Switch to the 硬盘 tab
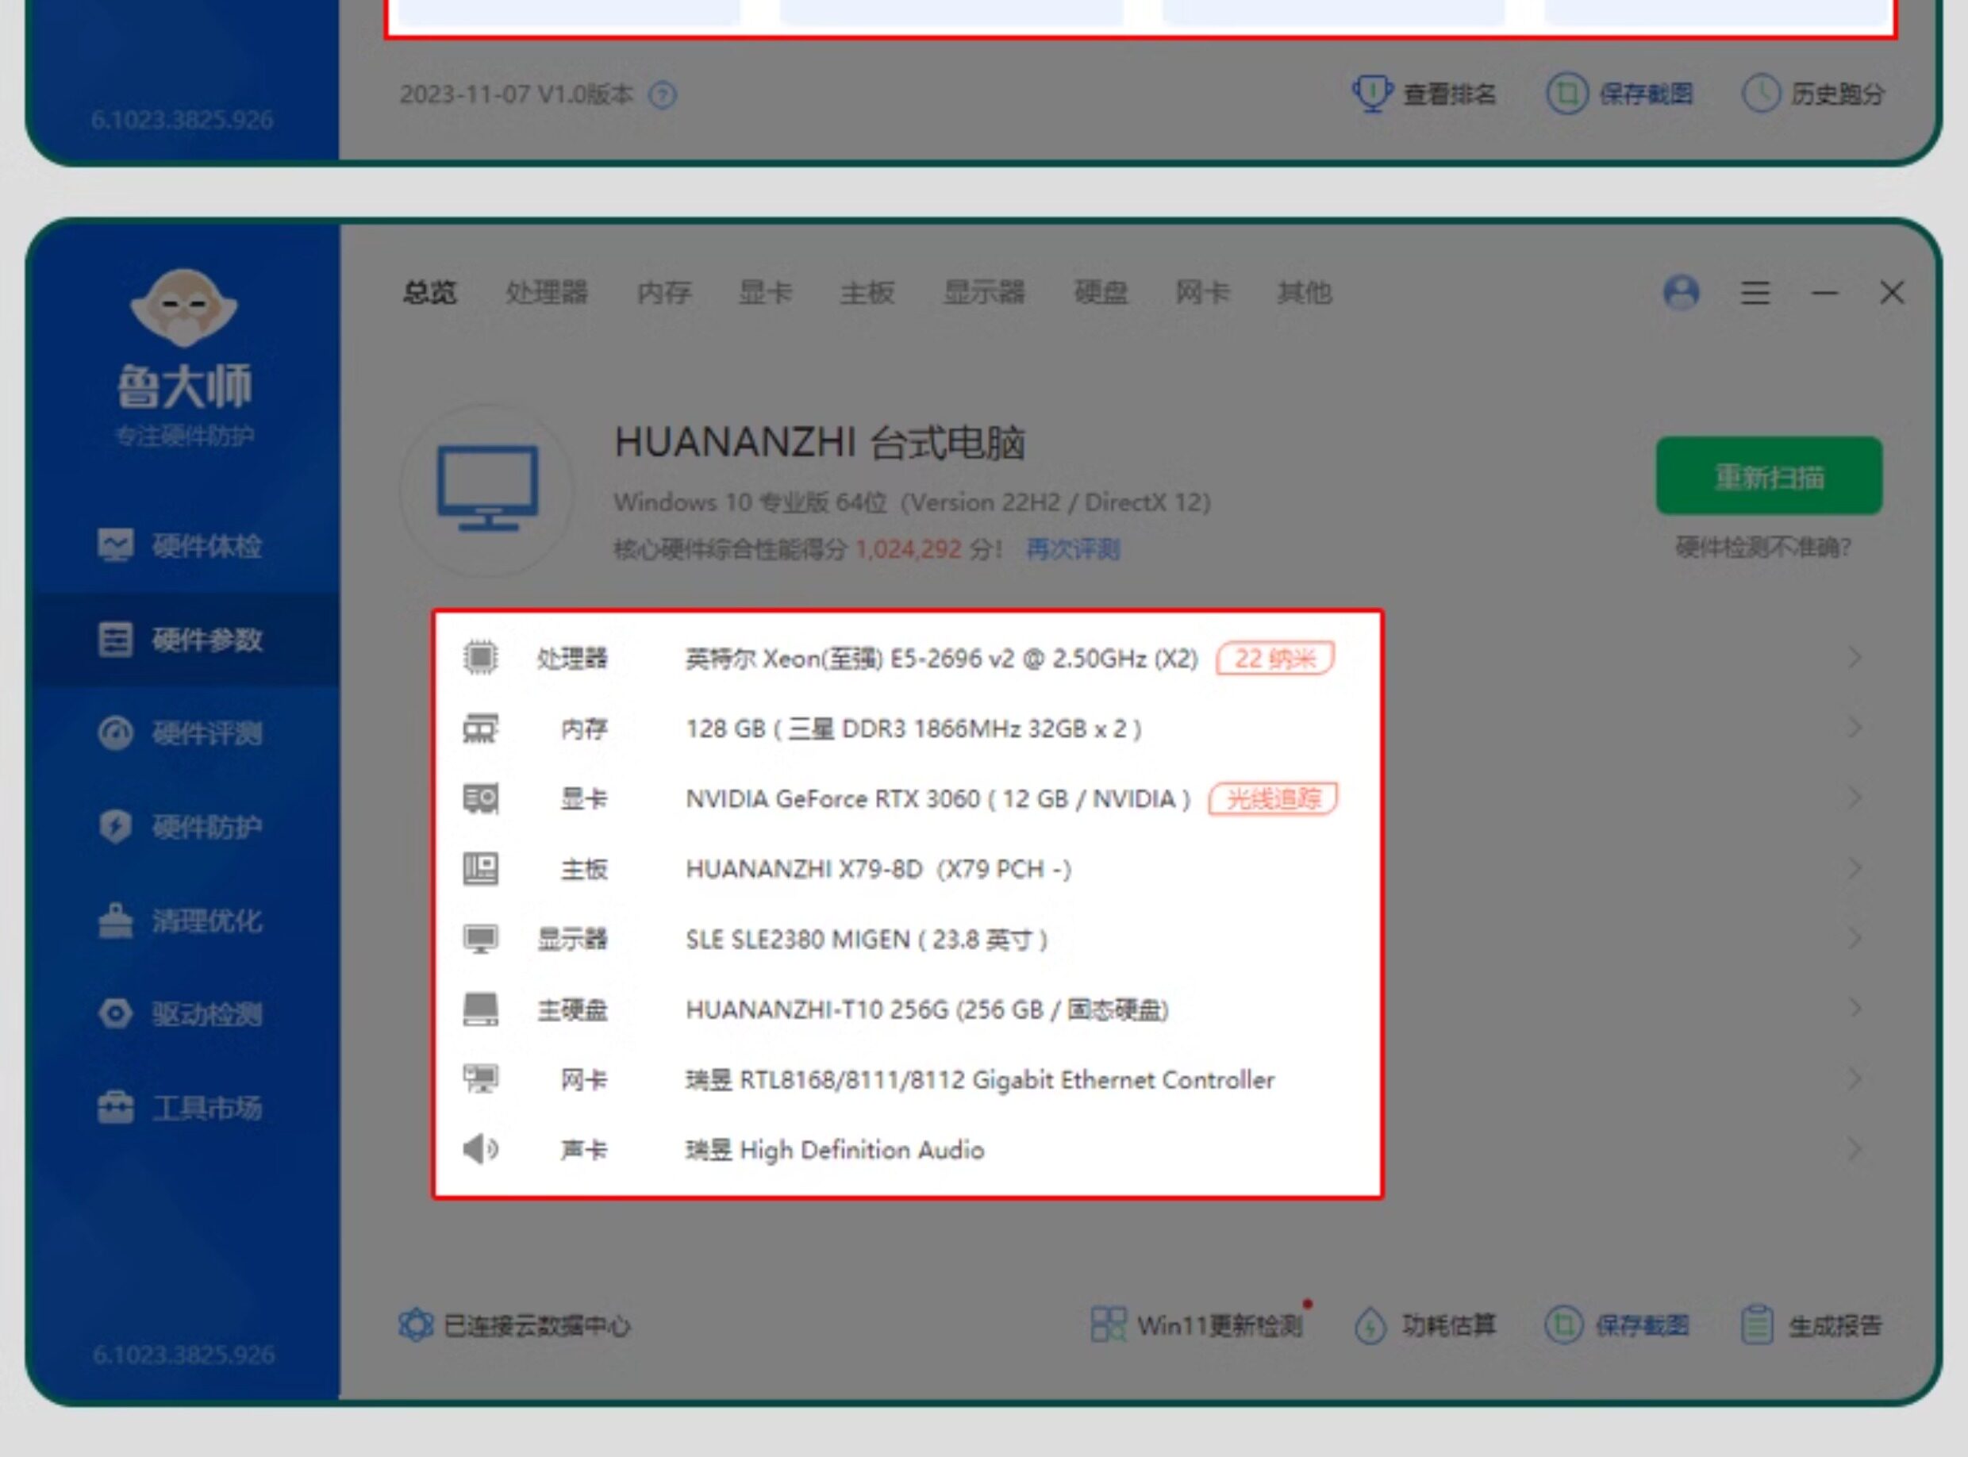The width and height of the screenshot is (1968, 1457). point(1101,293)
